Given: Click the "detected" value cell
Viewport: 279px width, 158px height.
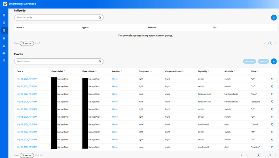Looking at the screenshot, I should tap(256, 102).
